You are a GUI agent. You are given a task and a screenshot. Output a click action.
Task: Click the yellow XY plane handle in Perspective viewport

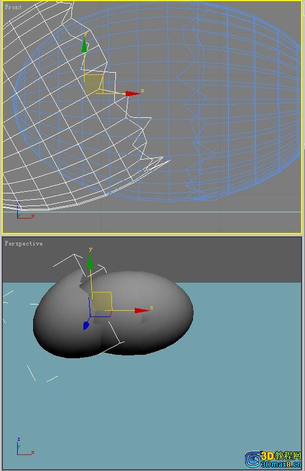(102, 301)
